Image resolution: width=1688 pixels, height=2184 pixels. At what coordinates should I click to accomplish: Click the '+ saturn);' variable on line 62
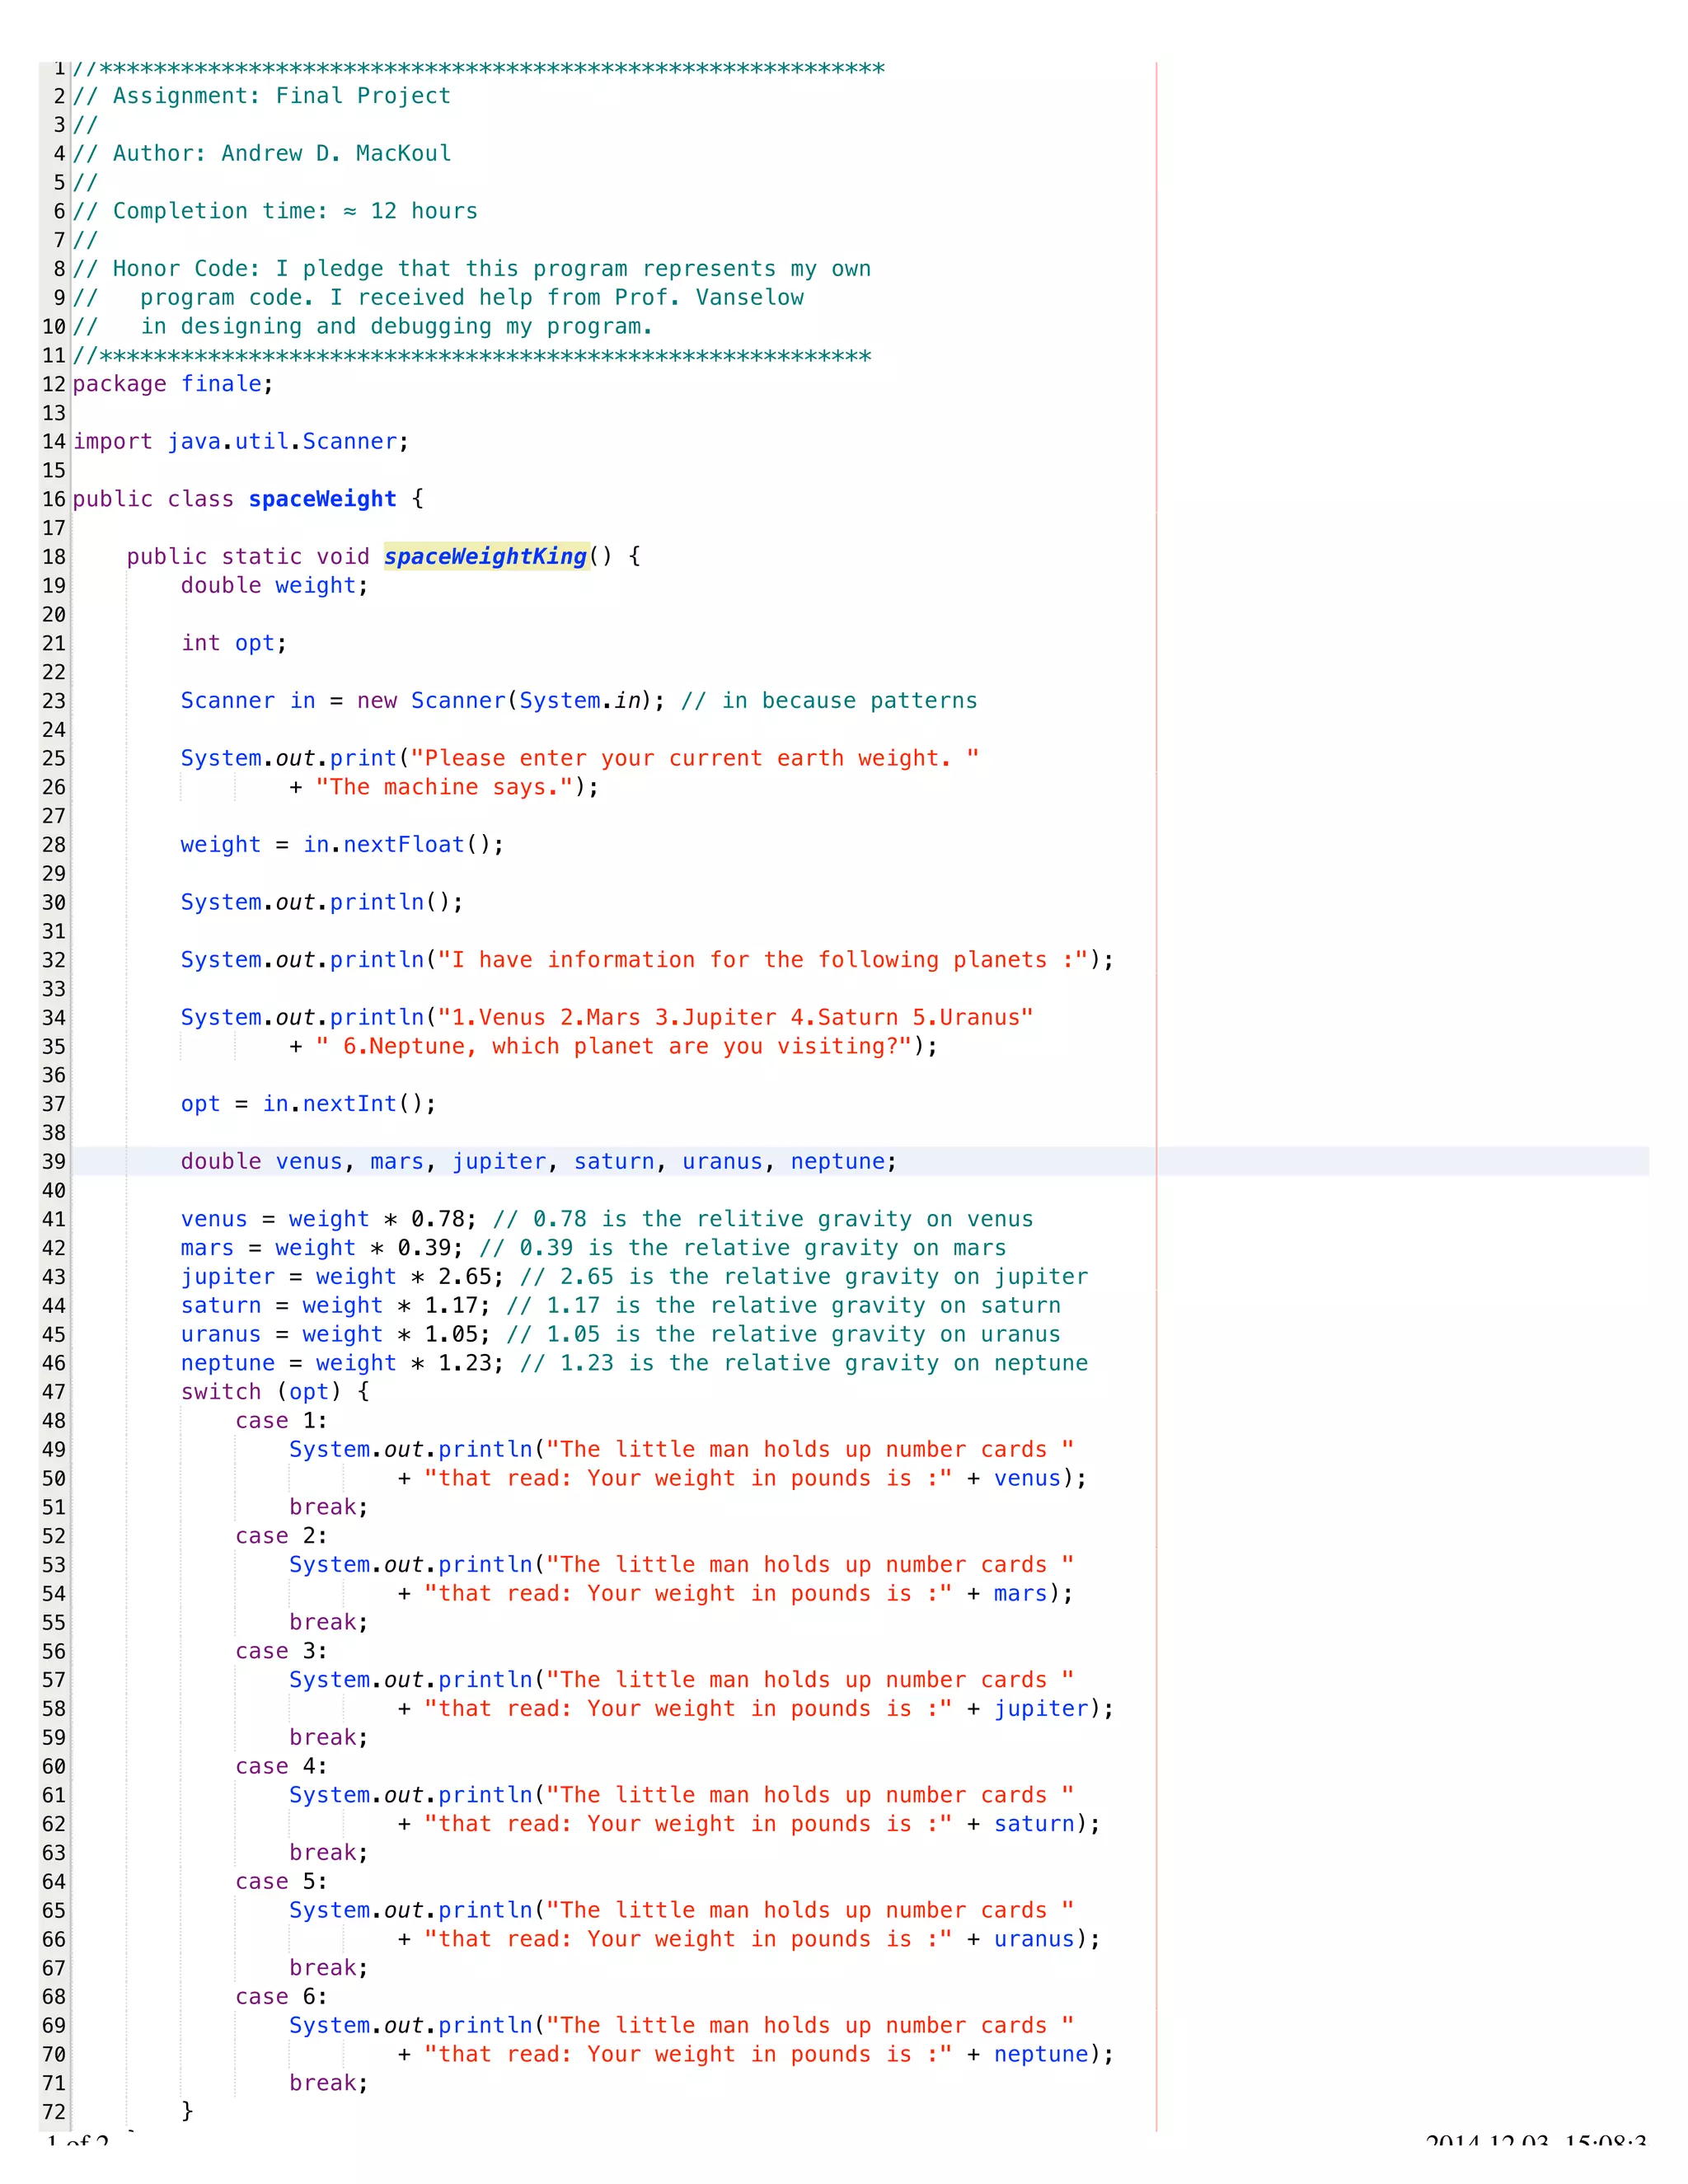pyautogui.click(x=1034, y=1824)
